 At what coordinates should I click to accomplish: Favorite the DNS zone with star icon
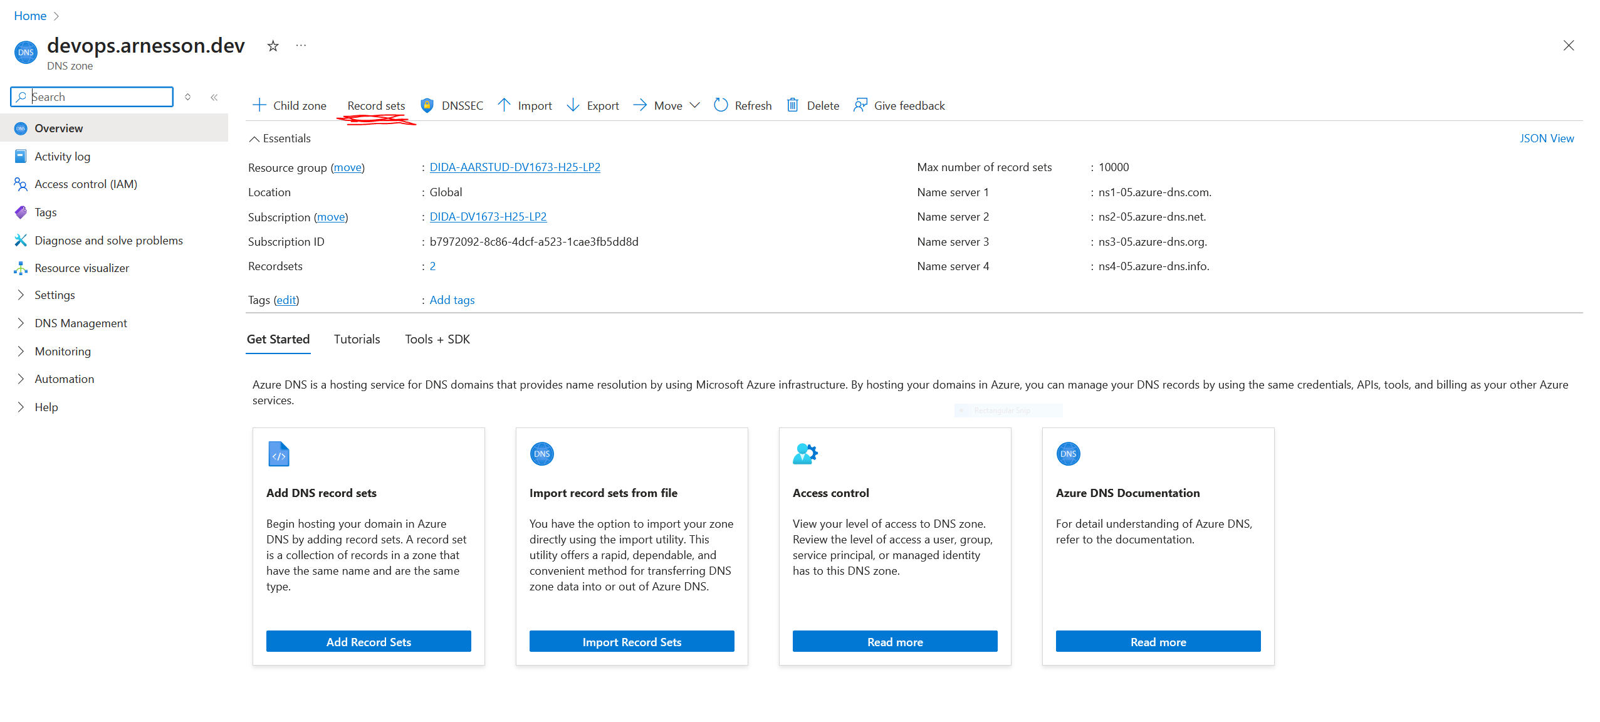273,46
